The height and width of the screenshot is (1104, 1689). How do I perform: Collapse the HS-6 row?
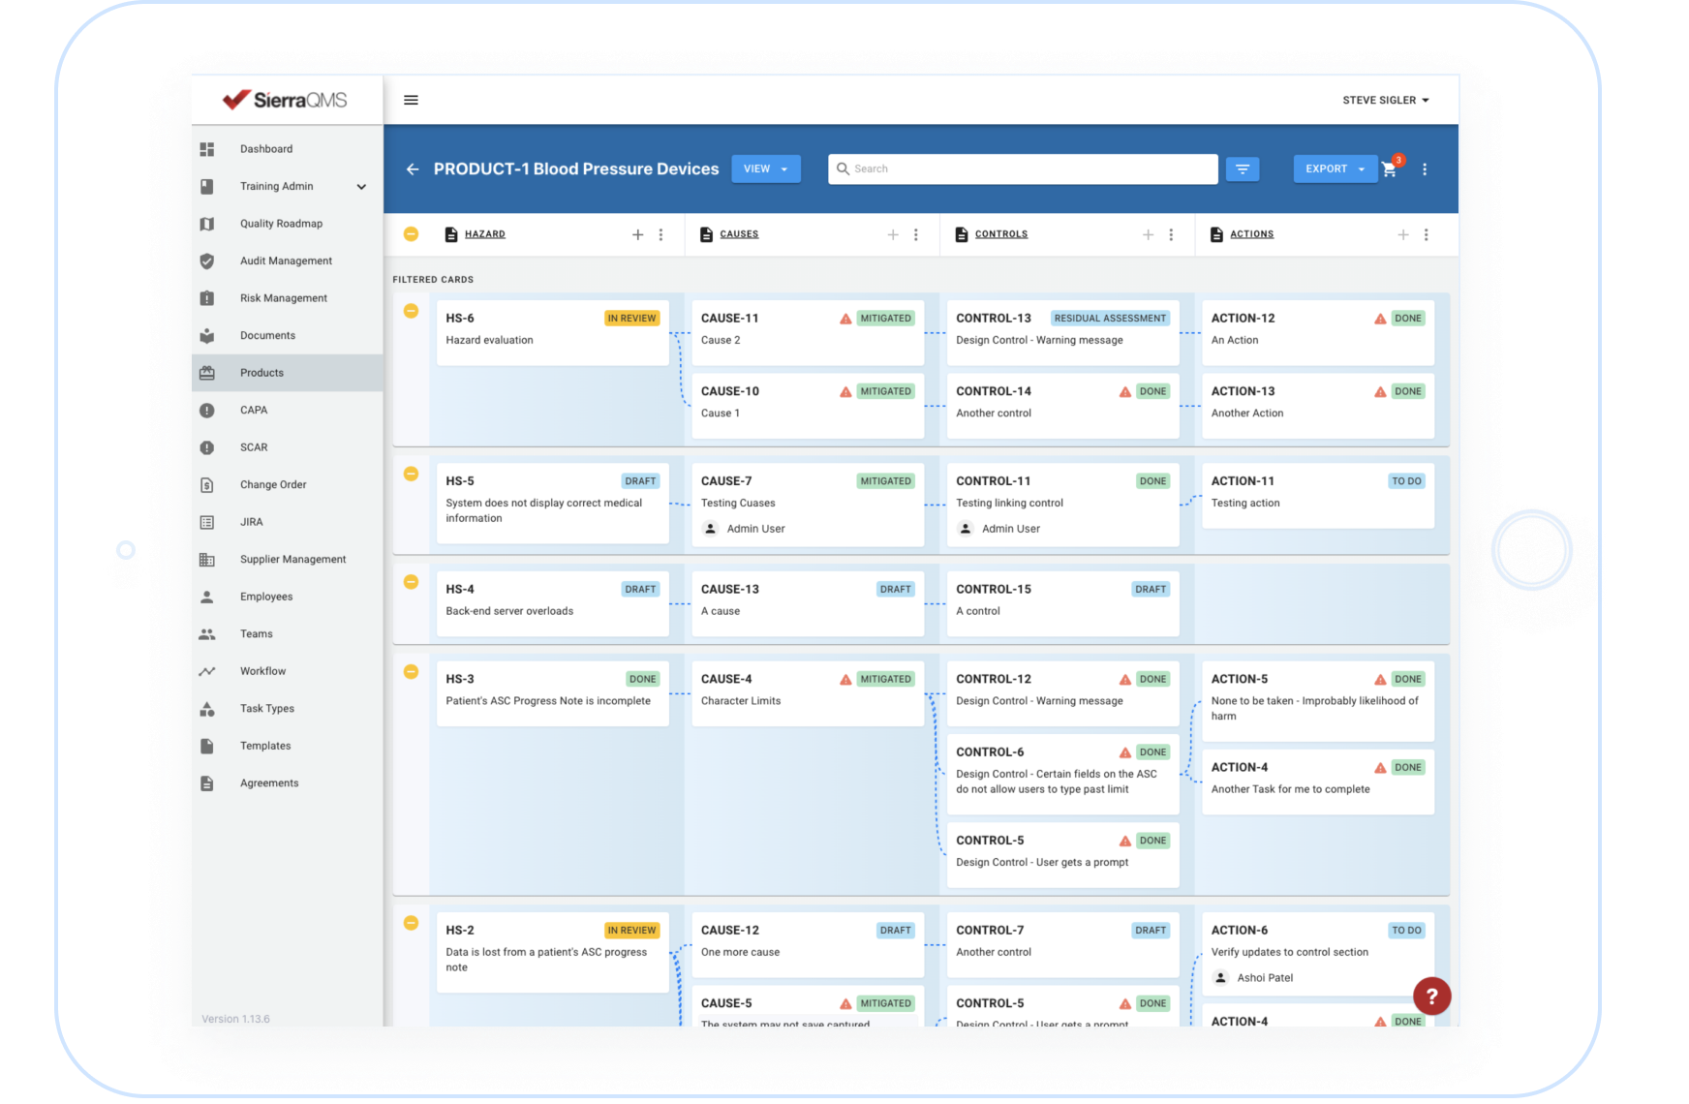[x=411, y=311]
